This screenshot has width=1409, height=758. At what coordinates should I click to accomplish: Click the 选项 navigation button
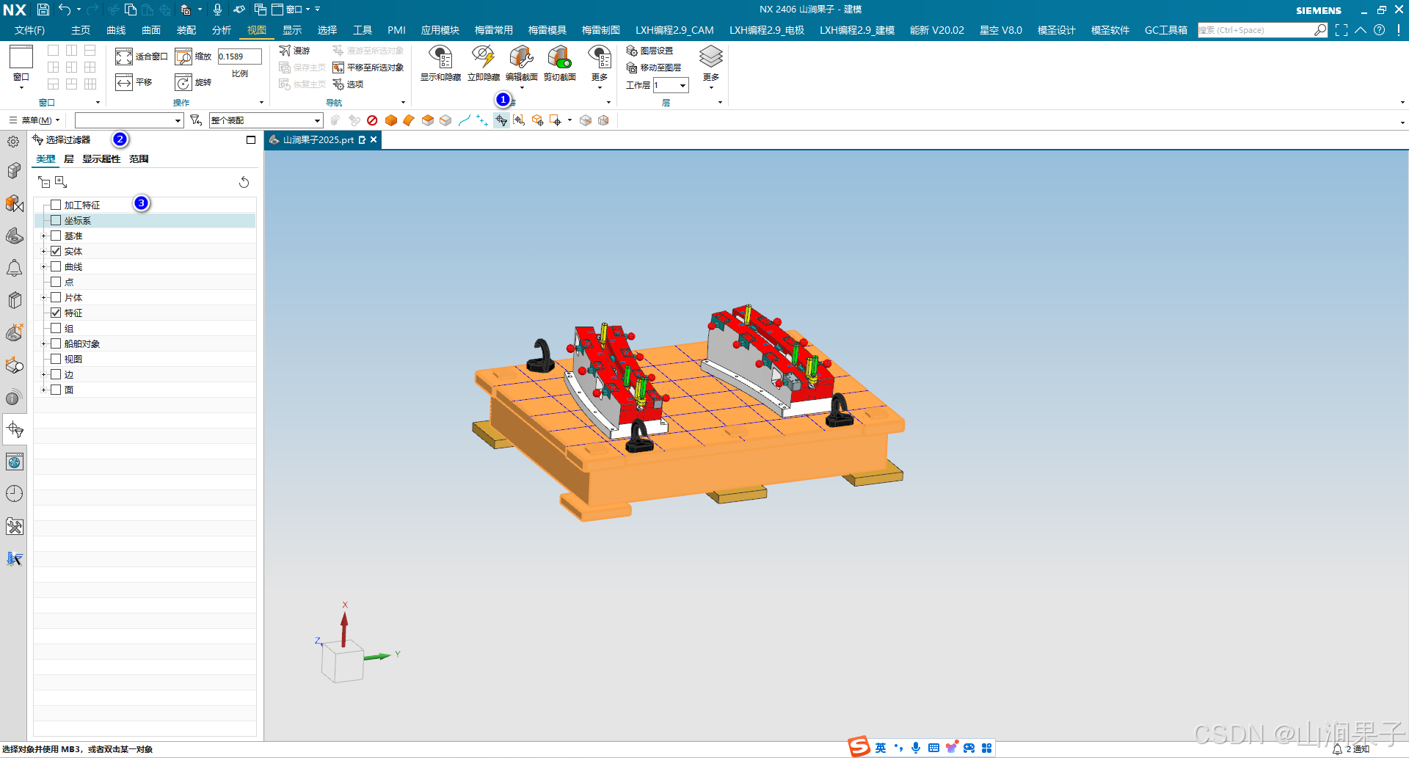(349, 84)
